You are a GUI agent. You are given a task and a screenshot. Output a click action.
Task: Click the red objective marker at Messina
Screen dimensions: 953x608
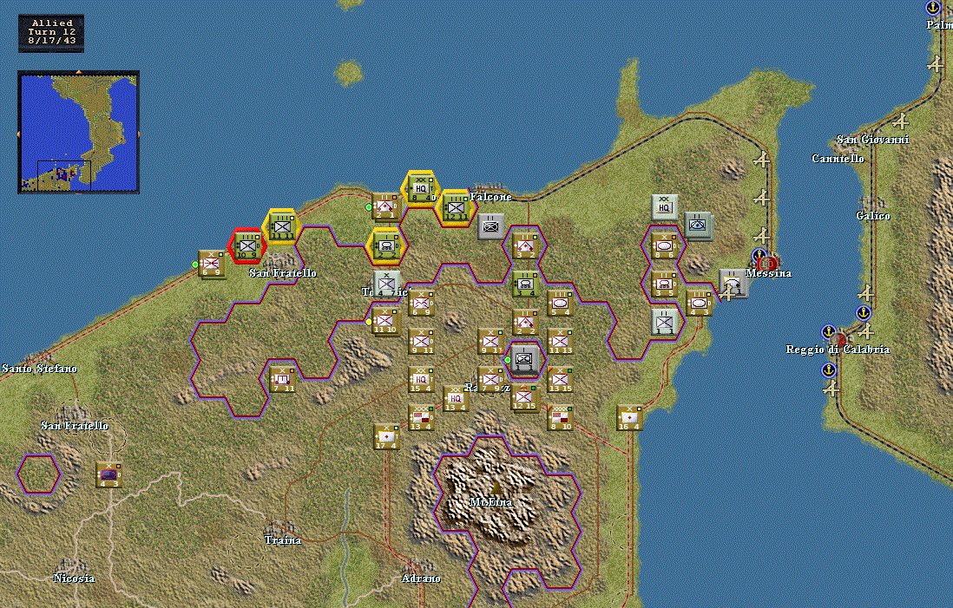[x=769, y=263]
